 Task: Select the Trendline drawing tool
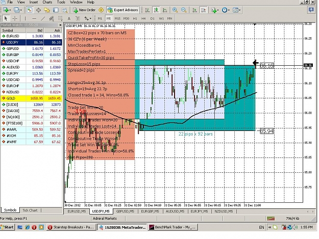click(43, 18)
